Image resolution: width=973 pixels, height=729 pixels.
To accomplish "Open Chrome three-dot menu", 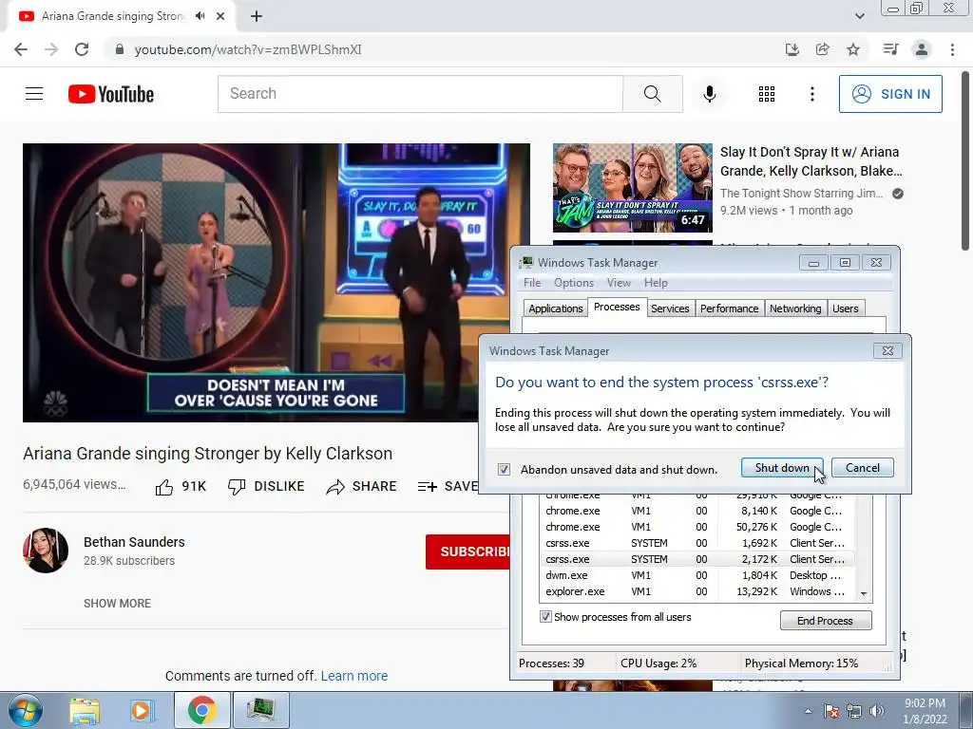I will [x=952, y=49].
